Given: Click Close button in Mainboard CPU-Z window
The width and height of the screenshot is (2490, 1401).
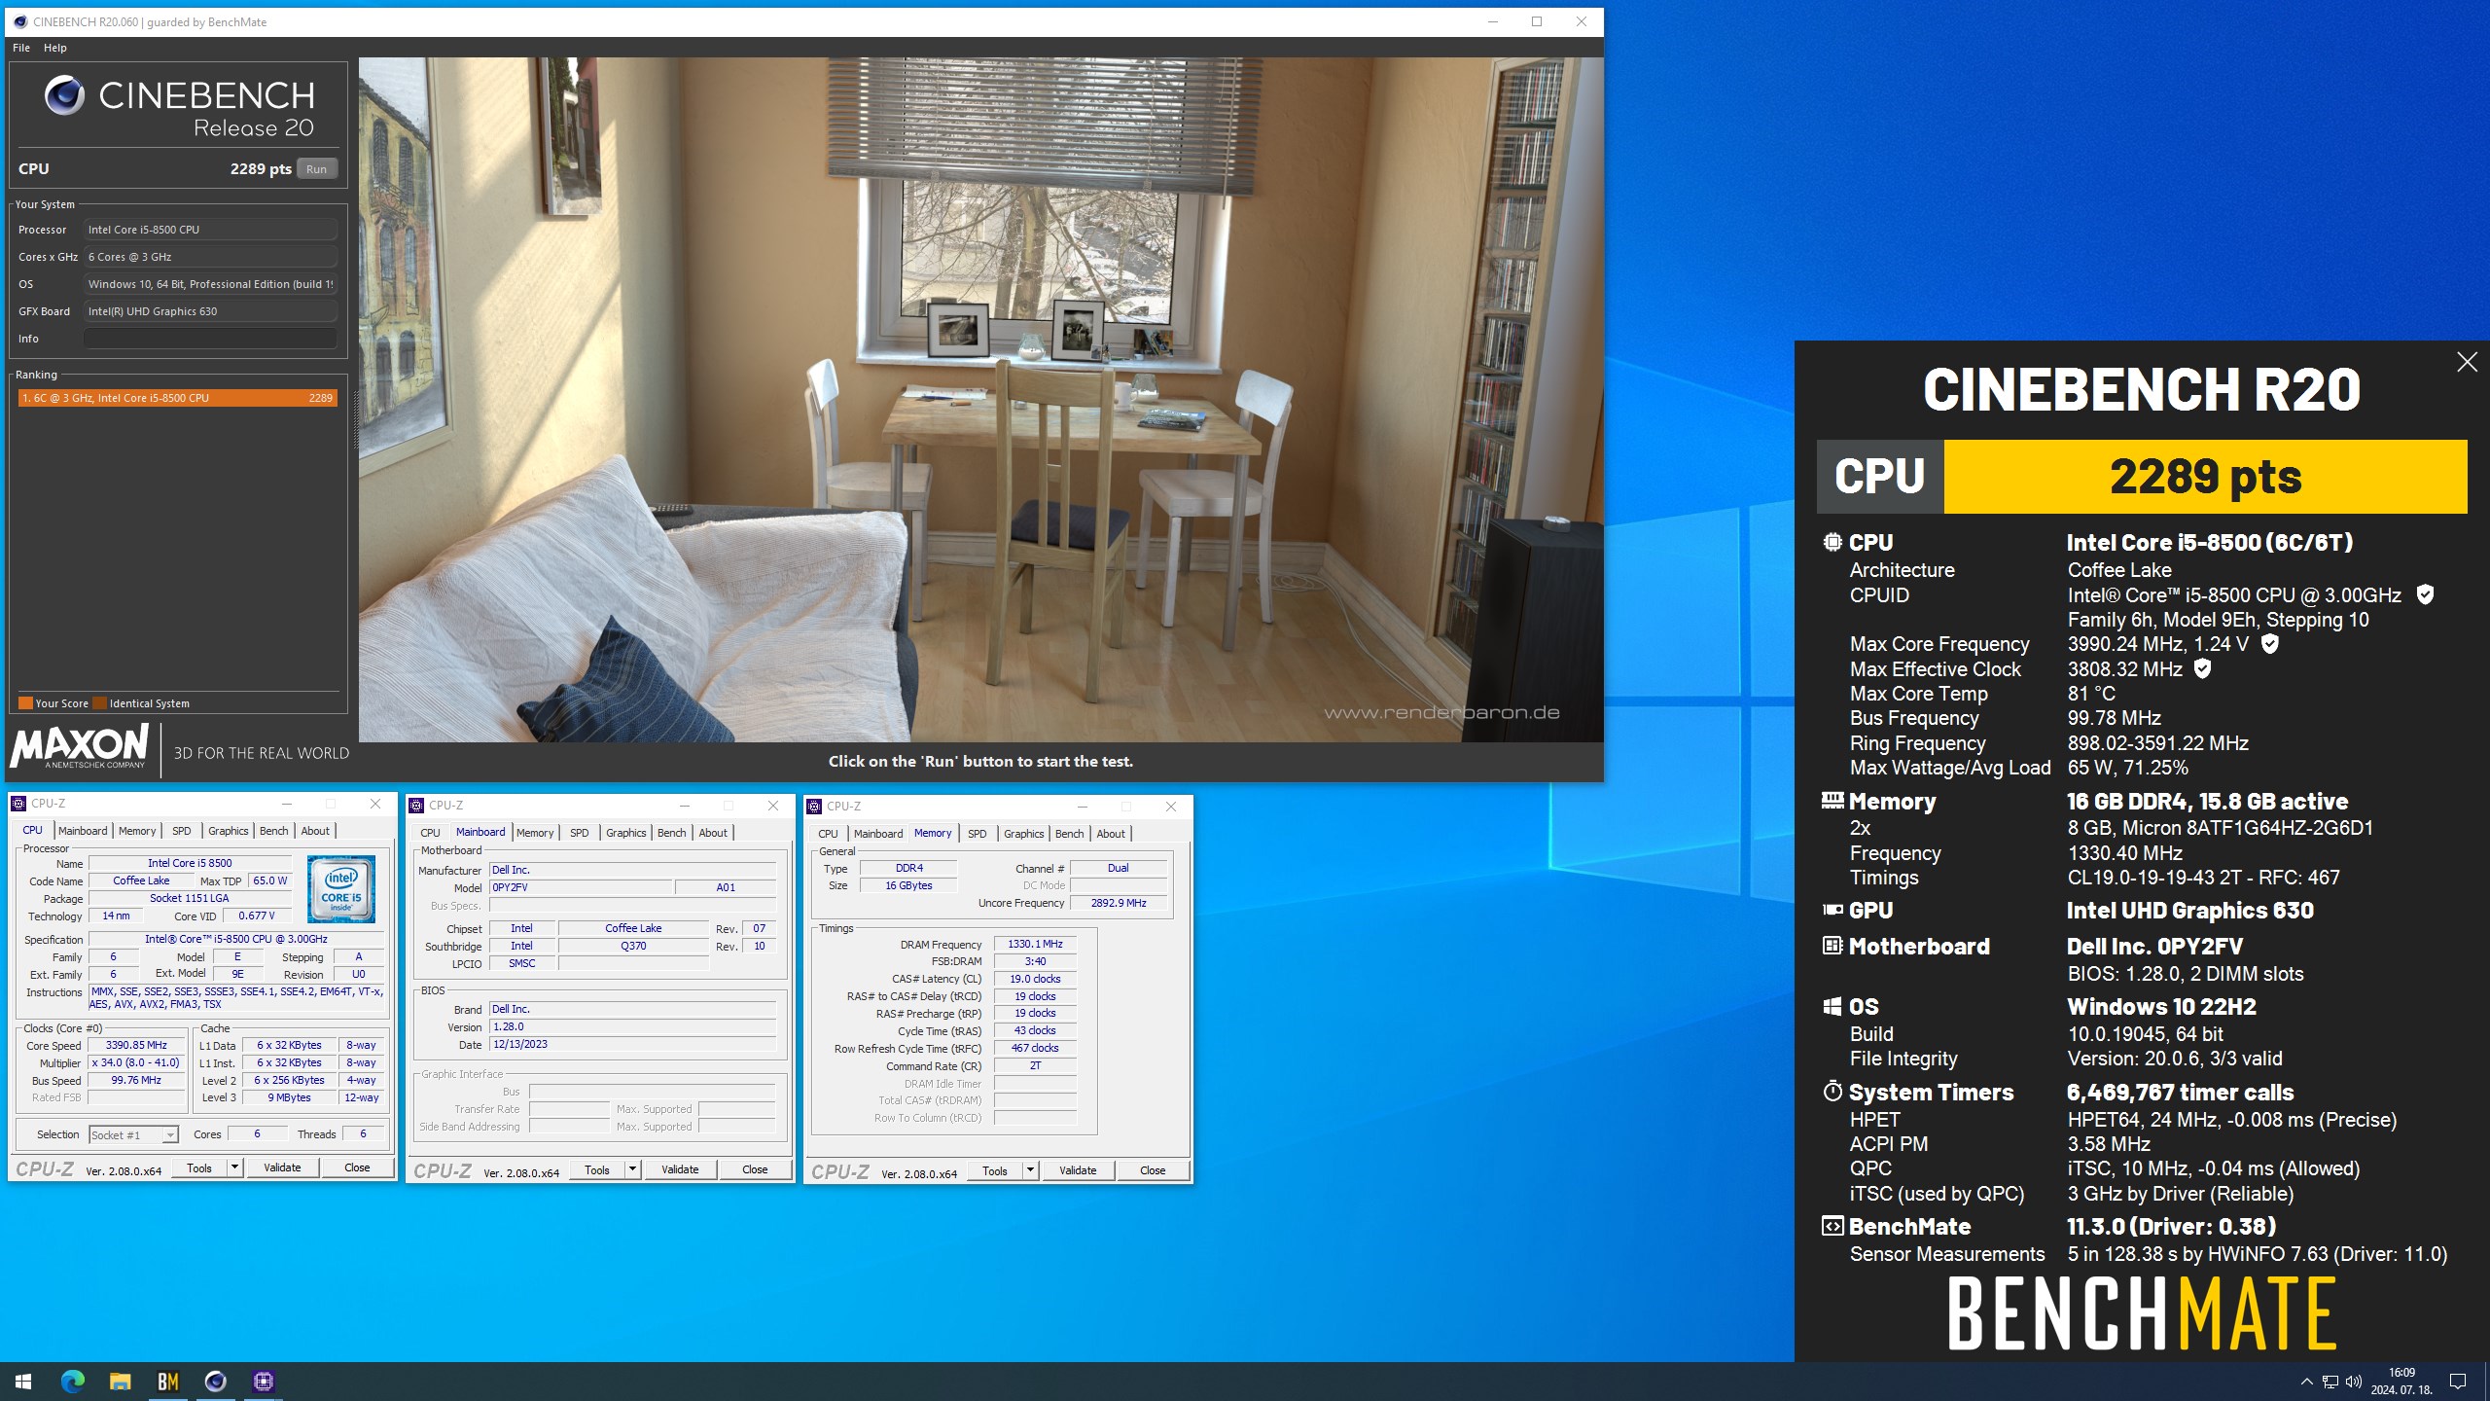Looking at the screenshot, I should click(755, 1170).
